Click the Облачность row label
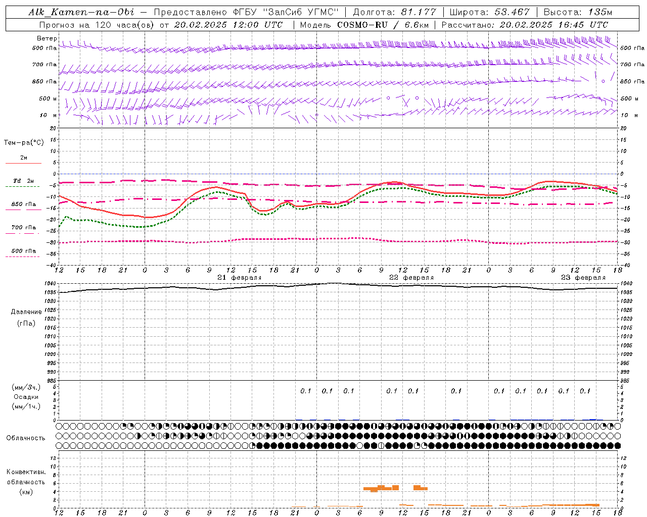Viewport: 647px width, 517px height. click(x=26, y=438)
